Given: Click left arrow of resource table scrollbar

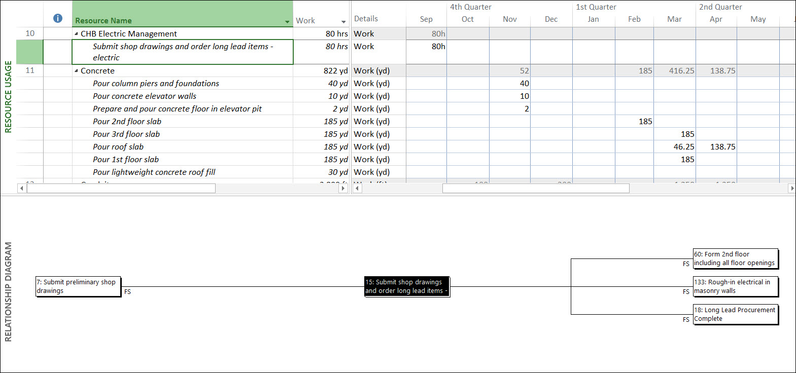Looking at the screenshot, I should [x=21, y=189].
